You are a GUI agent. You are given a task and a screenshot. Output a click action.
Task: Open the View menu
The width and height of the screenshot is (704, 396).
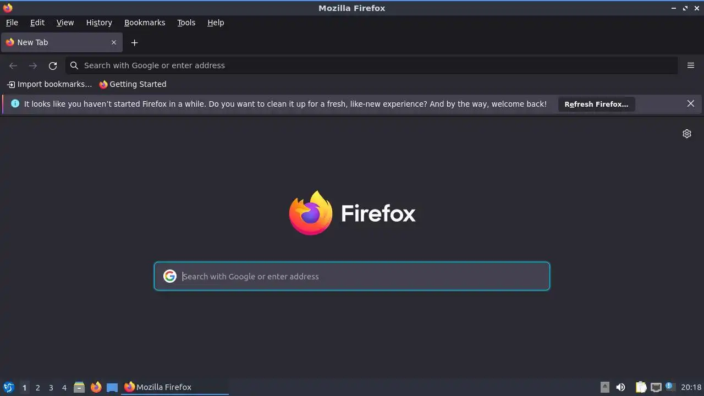(65, 23)
